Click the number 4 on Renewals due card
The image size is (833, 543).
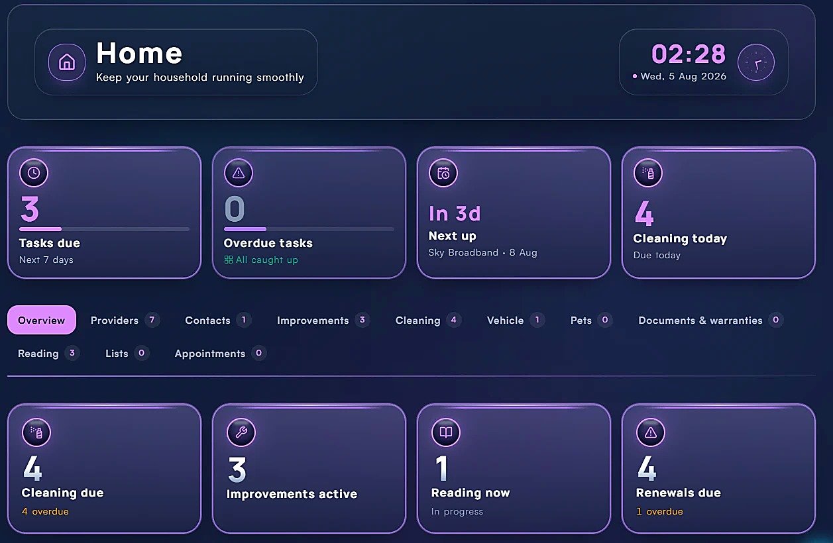click(x=647, y=469)
